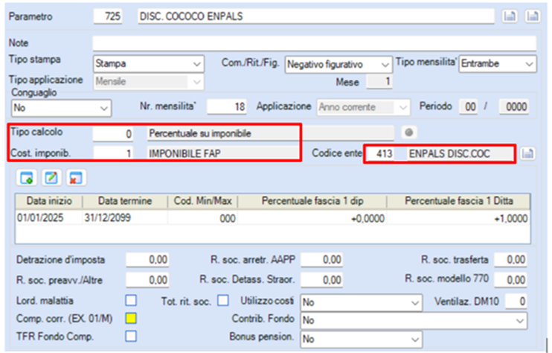This screenshot has height=353, width=552.
Task: Click the Ventilaz. DM10 field
Action: pos(516,301)
